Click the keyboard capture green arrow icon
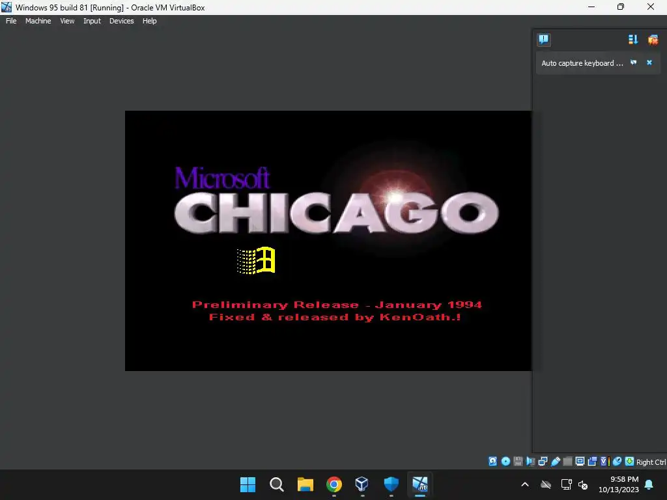Image resolution: width=667 pixels, height=500 pixels. pyautogui.click(x=630, y=462)
